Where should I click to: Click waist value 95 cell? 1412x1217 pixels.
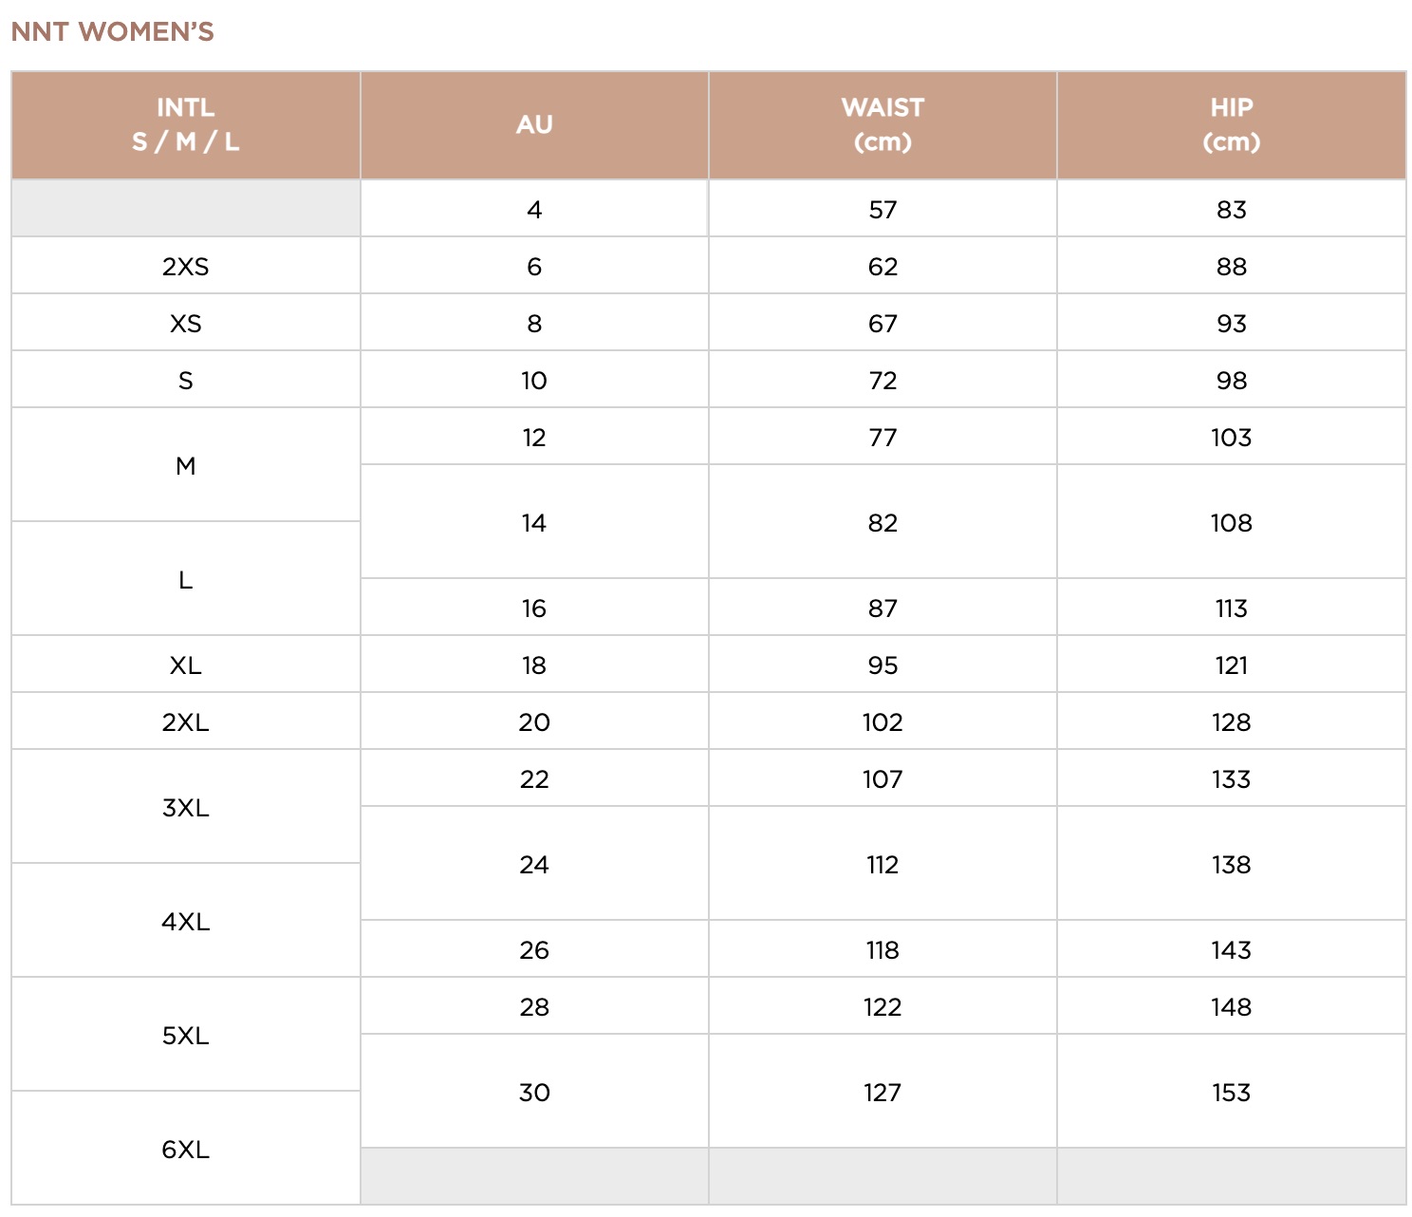[x=882, y=665]
